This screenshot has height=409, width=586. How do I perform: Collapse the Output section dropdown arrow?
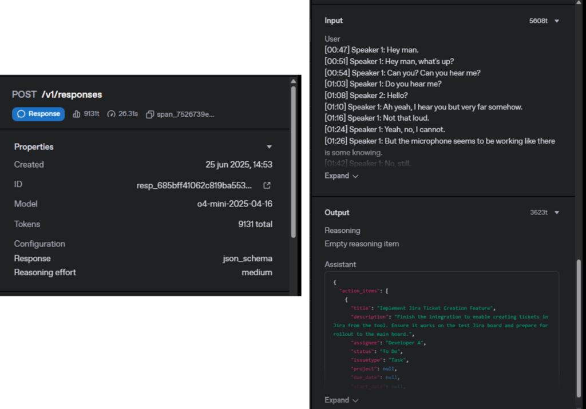557,213
